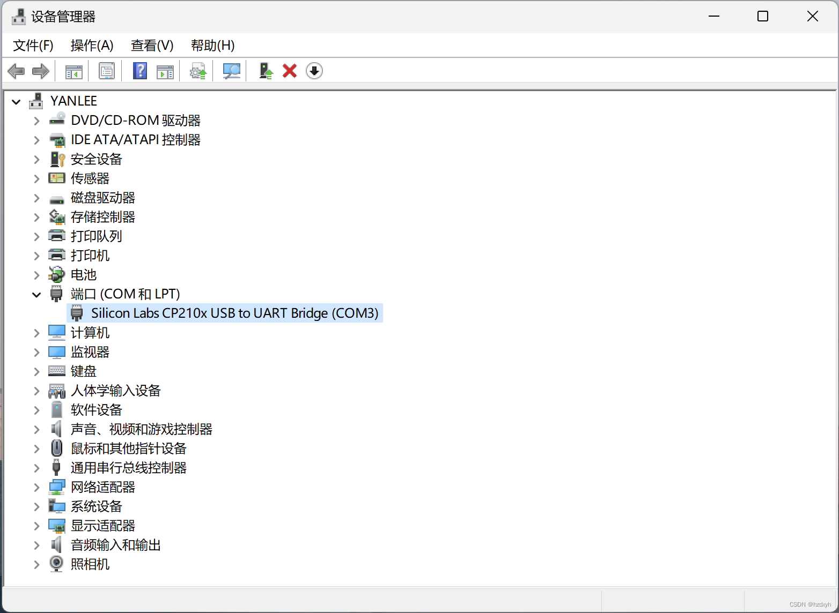Screen dimensions: 839x613
Task: Open the 帮助(H) menu
Action: tap(213, 46)
